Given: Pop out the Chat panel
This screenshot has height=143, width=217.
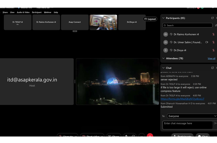Looking at the screenshot, I should 212,68.
